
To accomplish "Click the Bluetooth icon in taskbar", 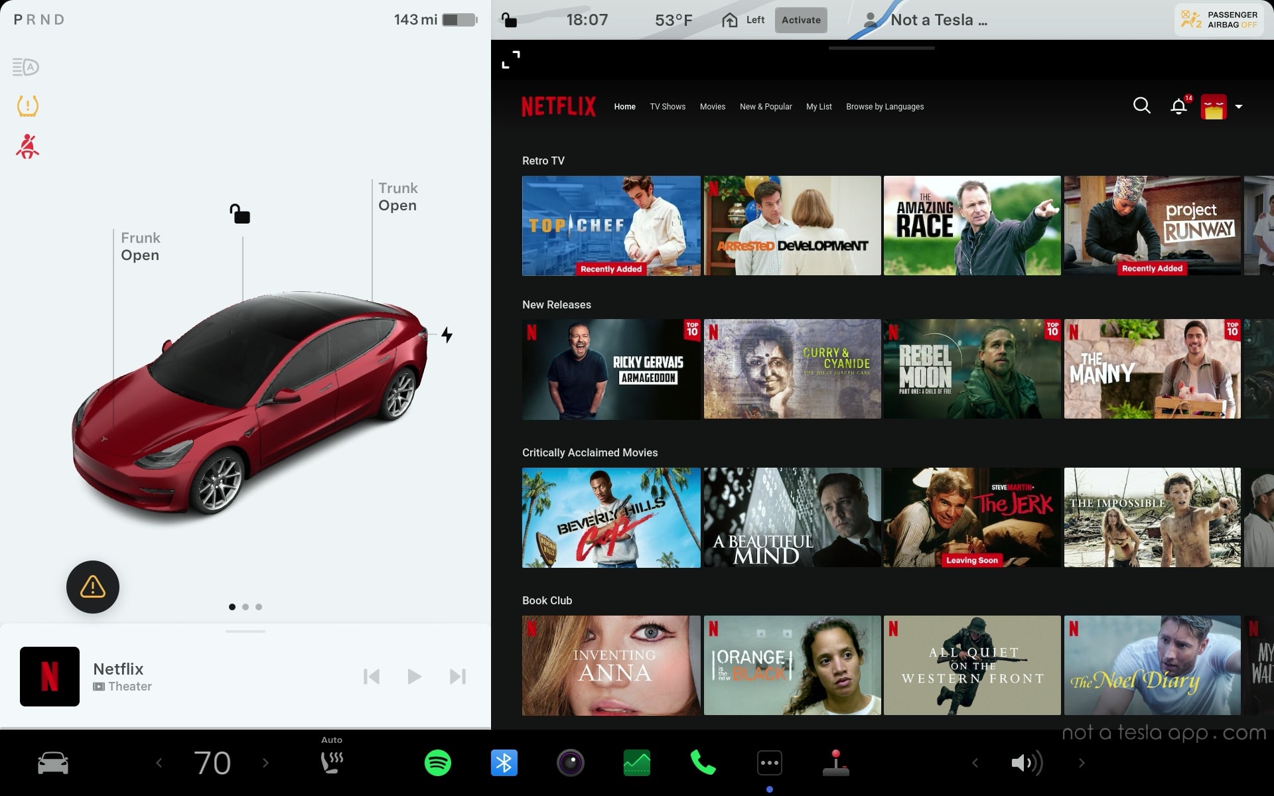I will [x=502, y=762].
